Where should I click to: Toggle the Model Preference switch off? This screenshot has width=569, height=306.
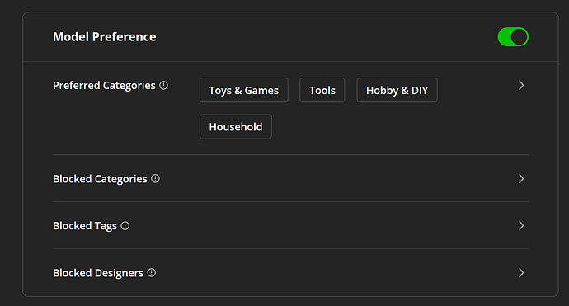click(x=513, y=36)
